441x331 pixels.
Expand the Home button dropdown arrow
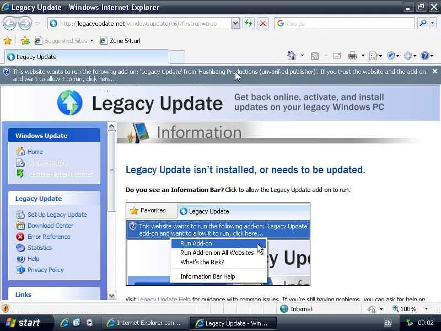click(302, 56)
